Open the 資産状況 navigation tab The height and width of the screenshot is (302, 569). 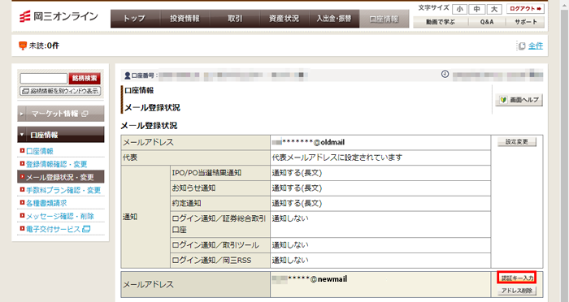point(284,19)
